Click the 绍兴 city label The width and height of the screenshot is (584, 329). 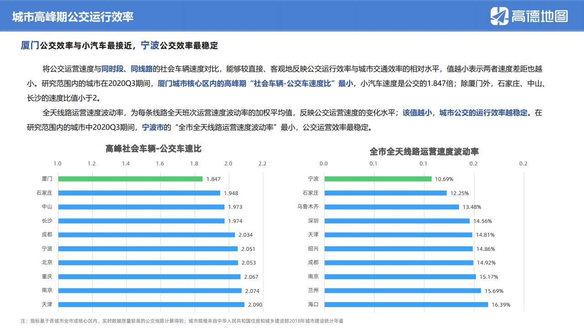point(313,249)
